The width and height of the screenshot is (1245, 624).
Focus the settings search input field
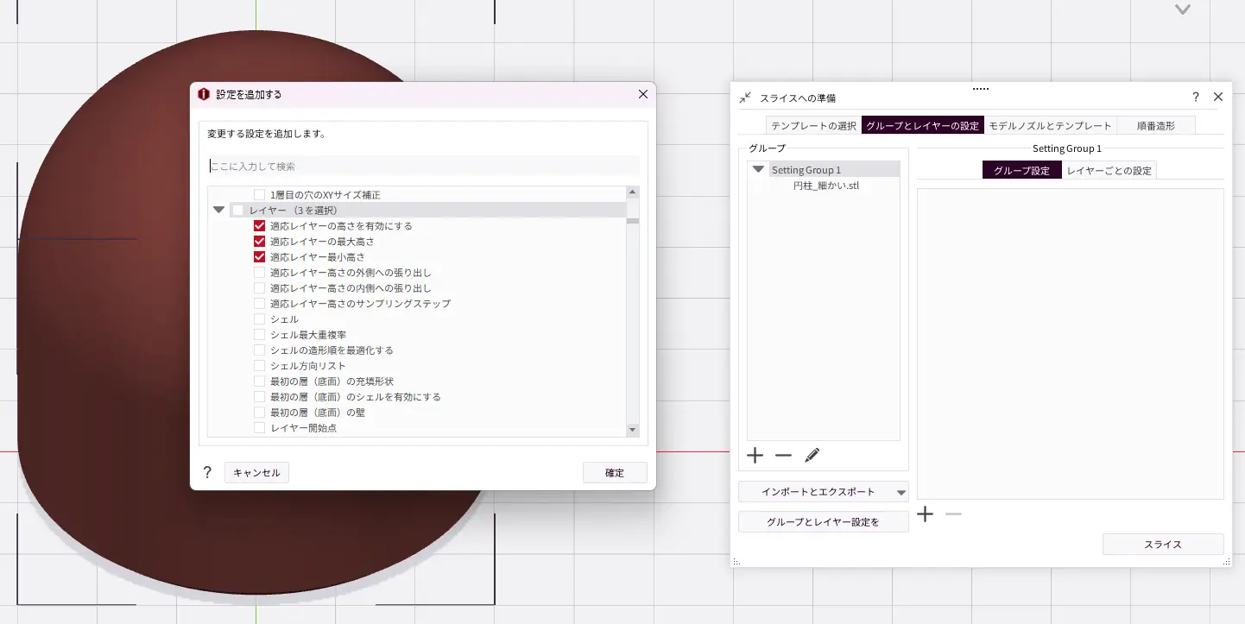pyautogui.click(x=423, y=166)
